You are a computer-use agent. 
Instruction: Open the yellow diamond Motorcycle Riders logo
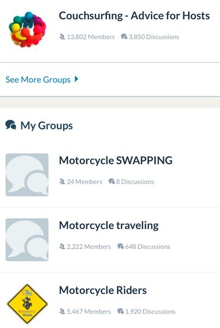tap(27, 304)
